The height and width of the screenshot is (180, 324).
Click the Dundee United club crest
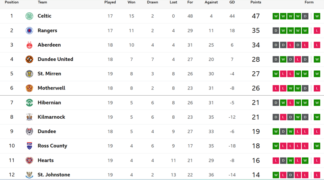coord(29,59)
